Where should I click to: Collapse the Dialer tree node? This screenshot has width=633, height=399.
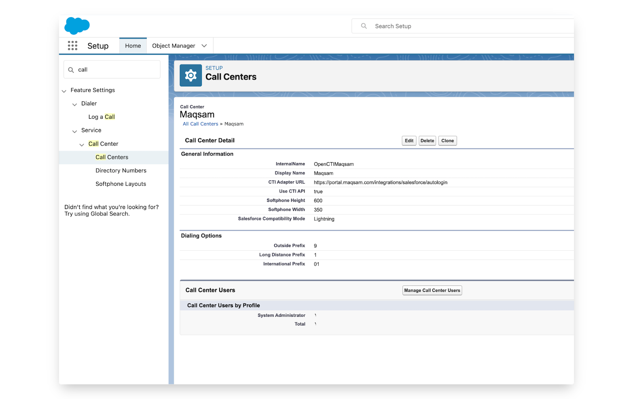point(74,104)
